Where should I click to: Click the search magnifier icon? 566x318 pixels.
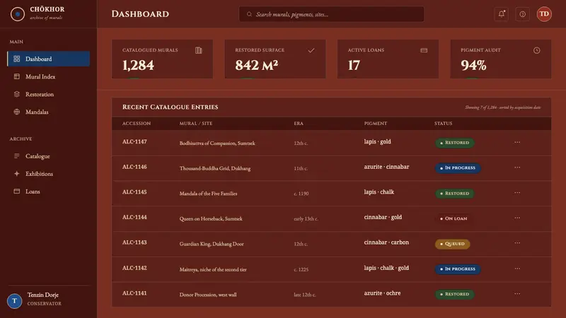pyautogui.click(x=249, y=14)
